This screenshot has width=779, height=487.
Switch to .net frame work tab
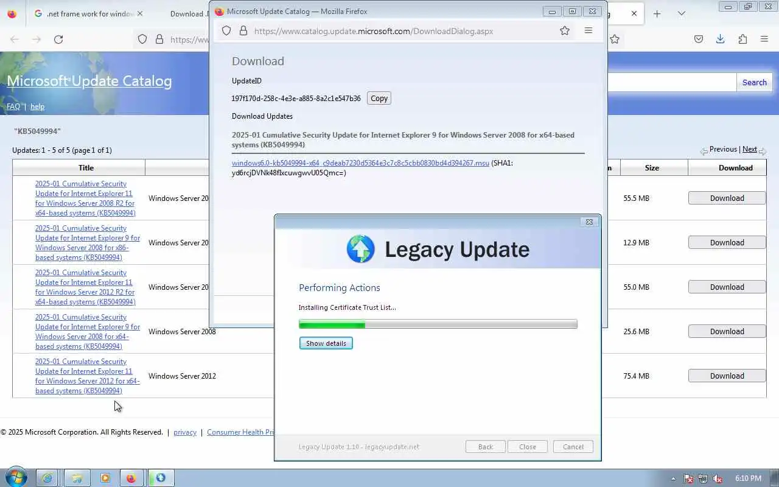pyautogui.click(x=88, y=13)
